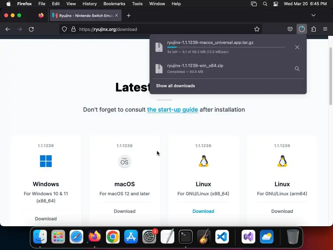This screenshot has height=250, width=333.
Task: Open the tracking protection shield icon
Action: (x=64, y=29)
